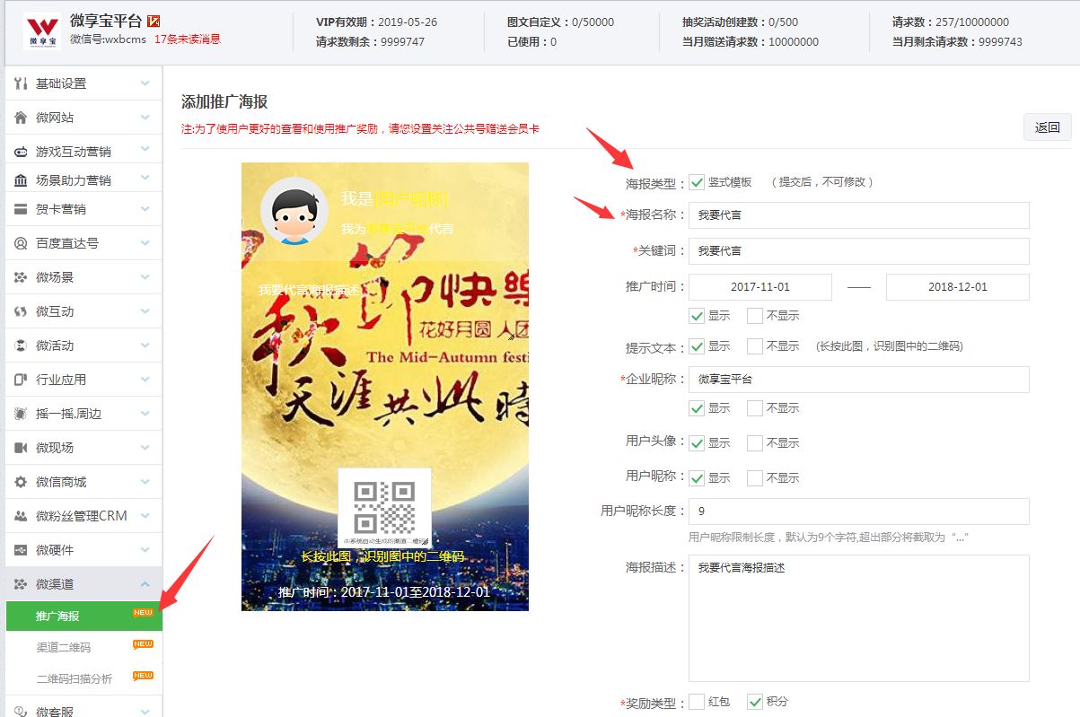1080x717 pixels.
Task: Click the user avatar on the poster preview
Action: coord(294,211)
